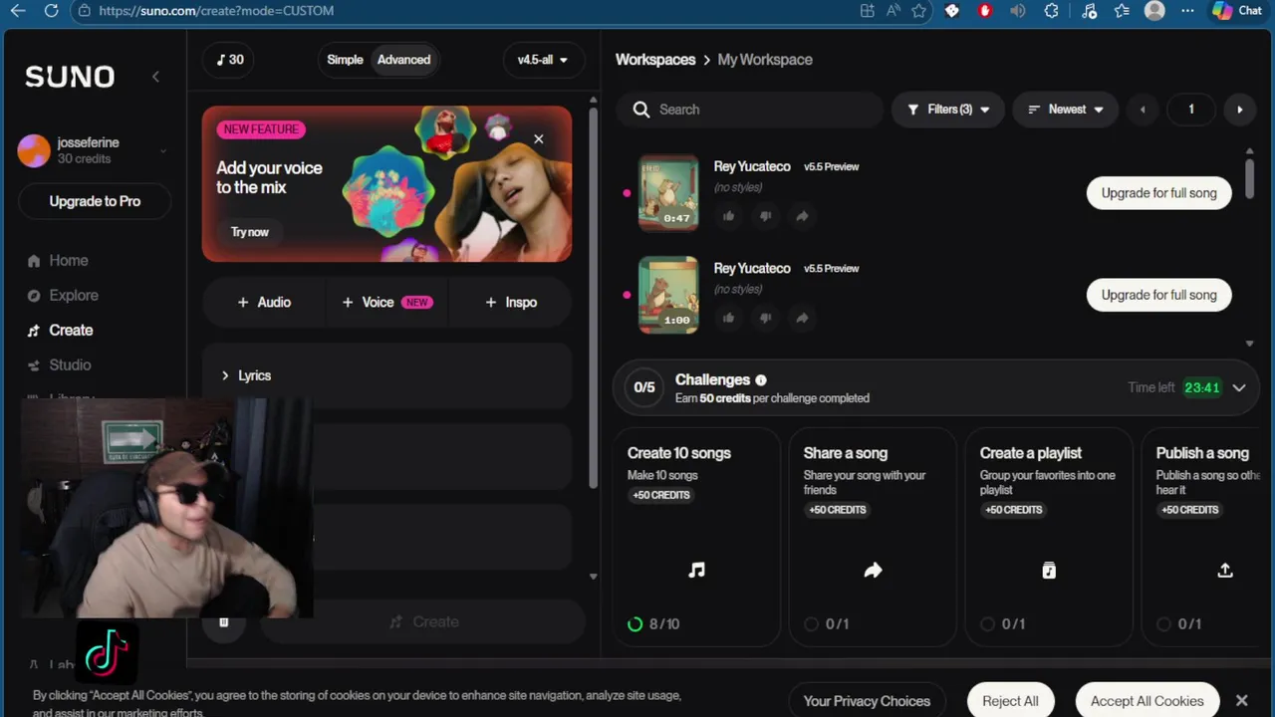The height and width of the screenshot is (717, 1275).
Task: Dislike the 1:00 Rey Yucateco song
Action: click(765, 318)
